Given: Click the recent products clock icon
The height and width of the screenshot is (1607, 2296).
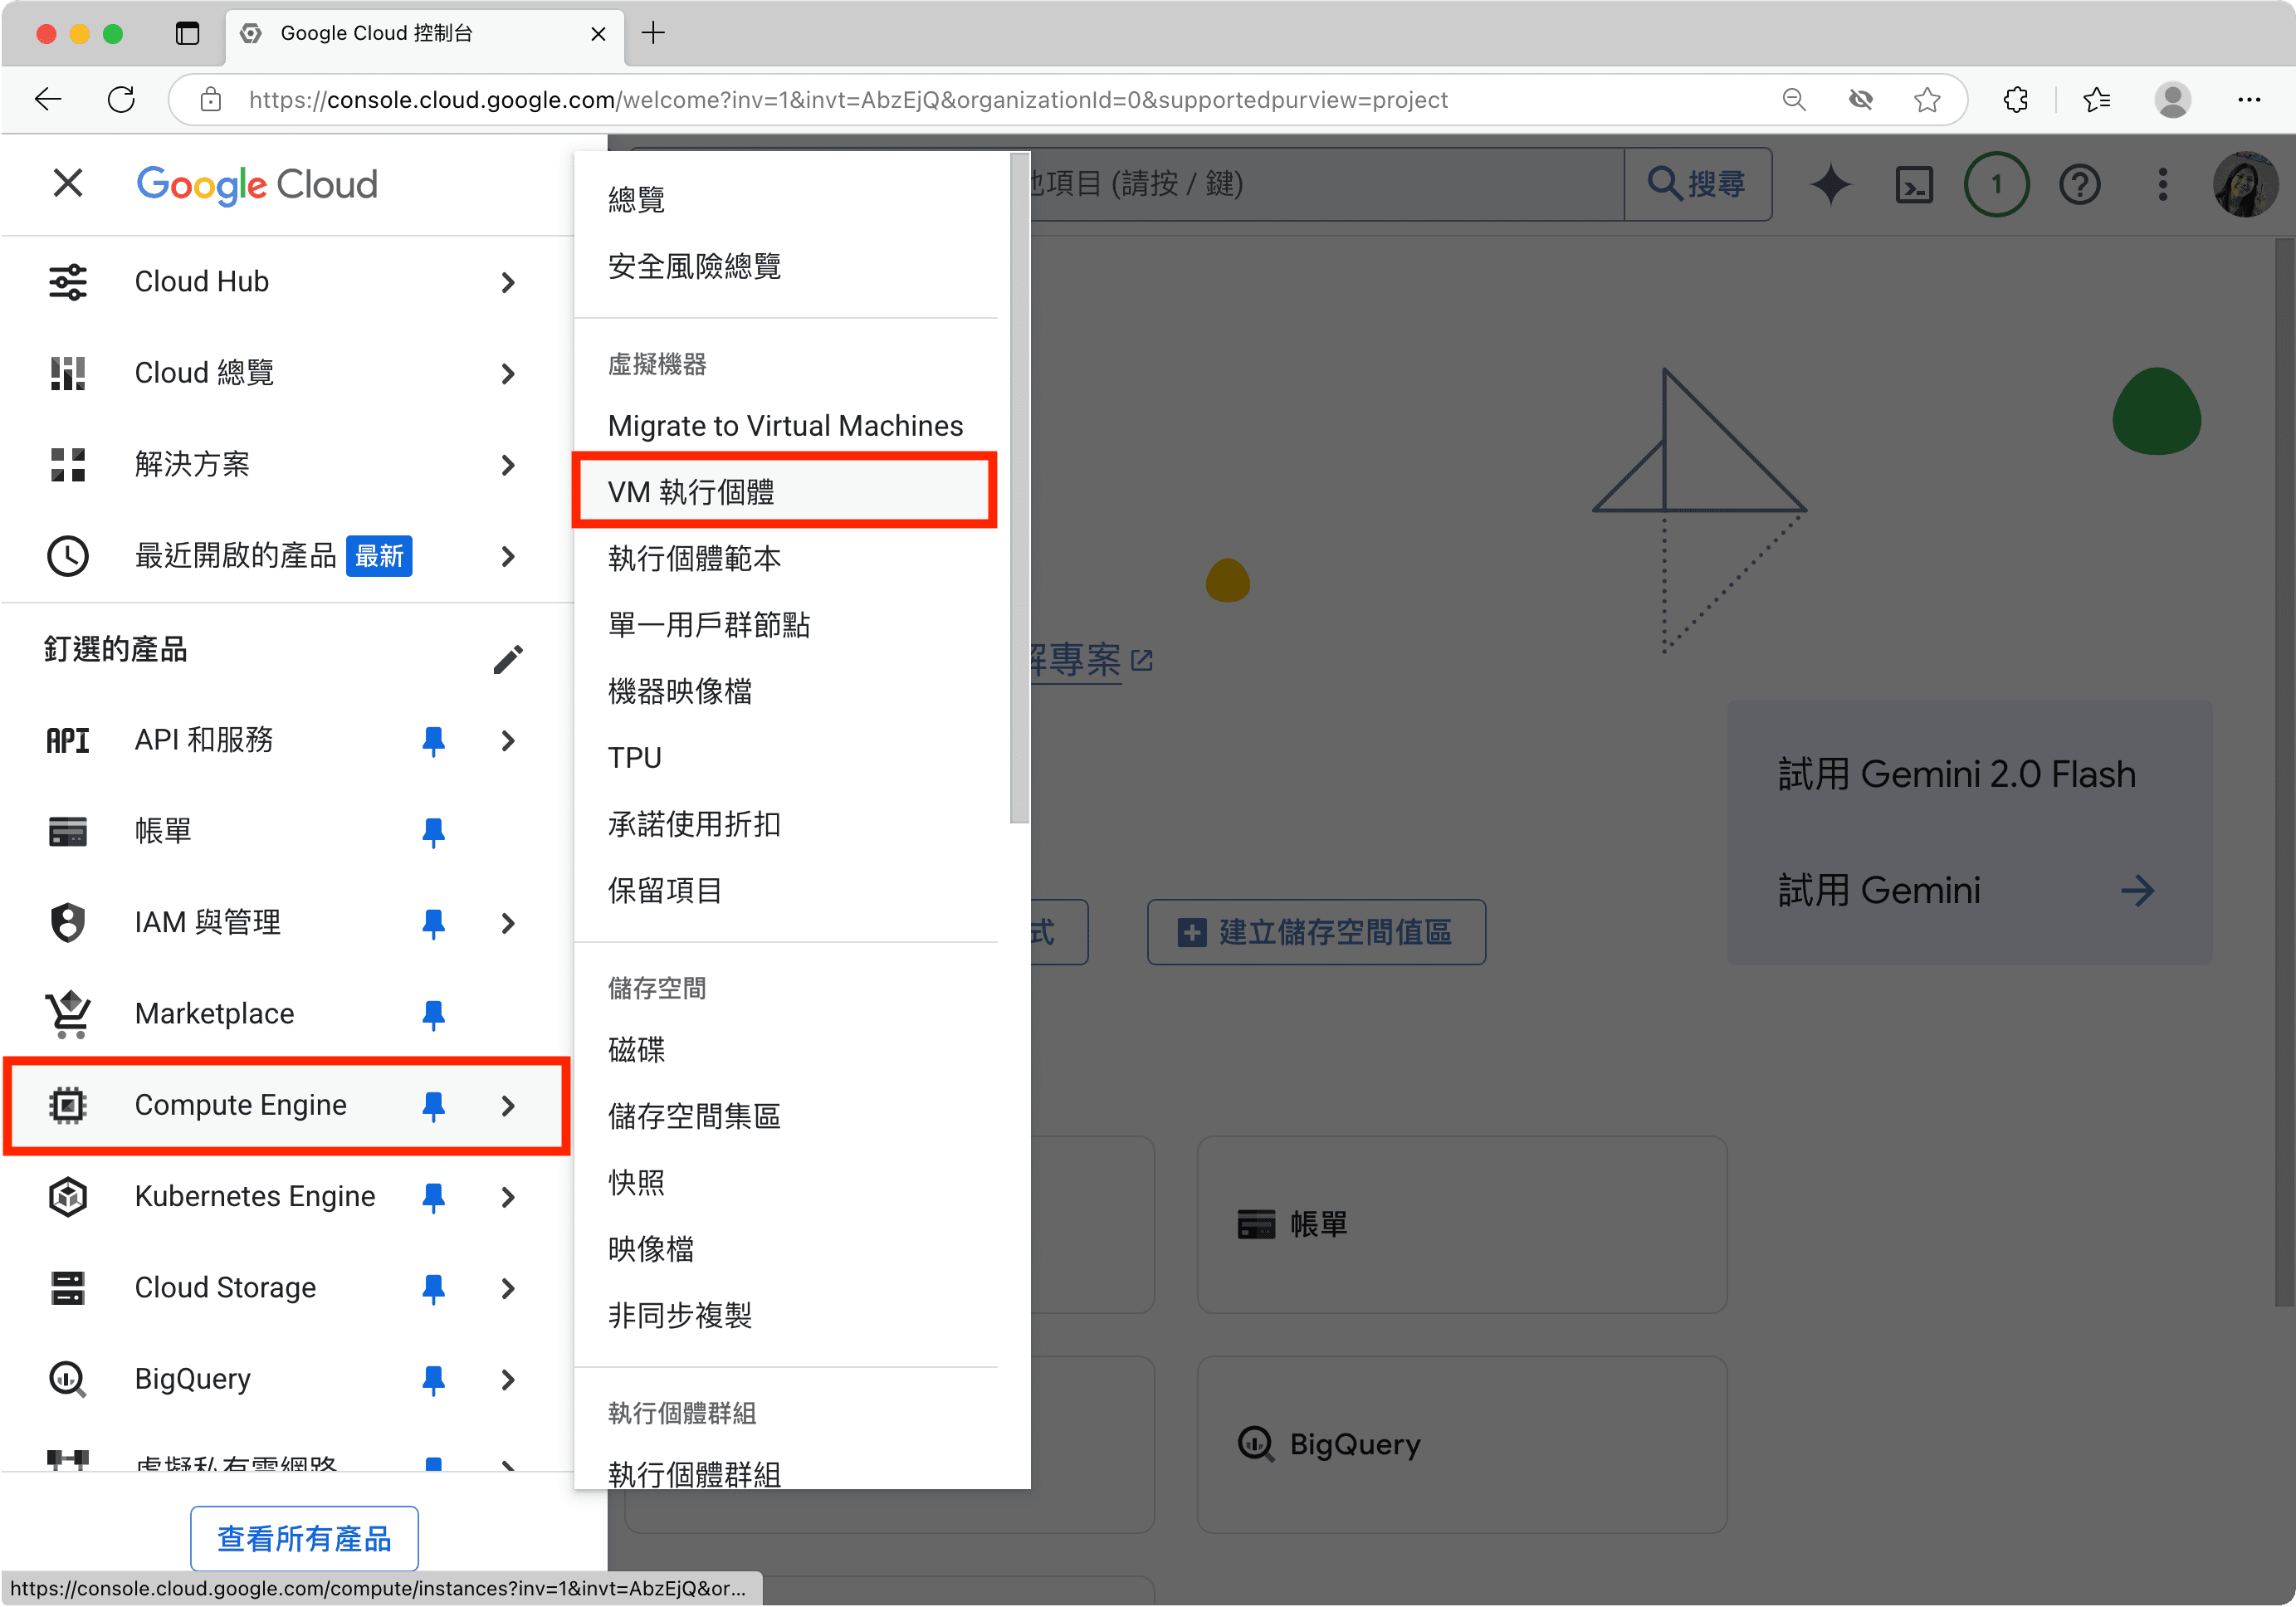Looking at the screenshot, I should [68, 556].
